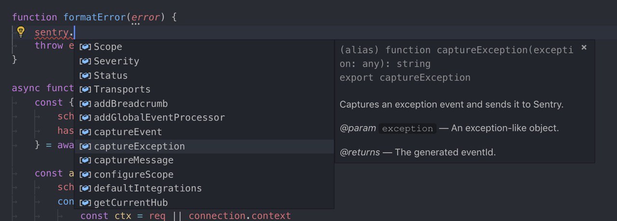The image size is (617, 221).
Task: Accept the highlighted captureException suggestion
Action: point(204,146)
